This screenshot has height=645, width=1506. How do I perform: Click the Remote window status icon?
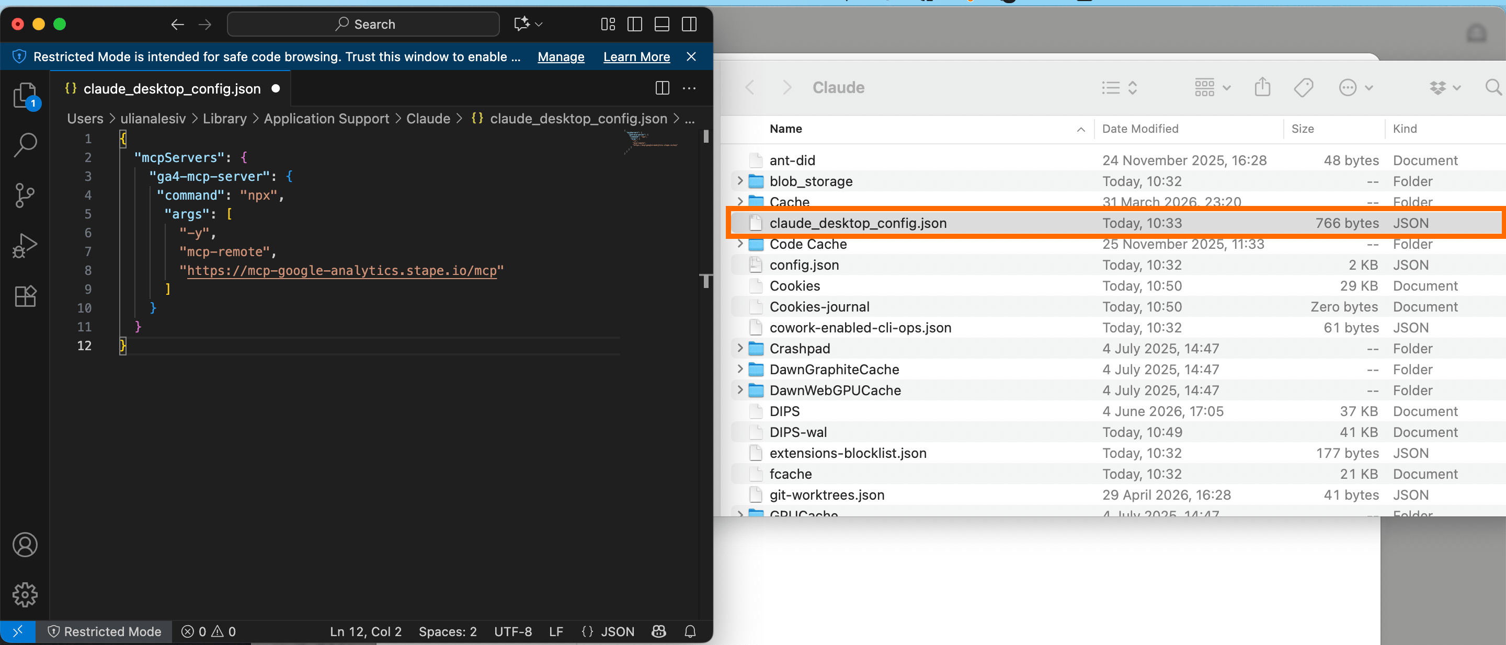coord(18,631)
